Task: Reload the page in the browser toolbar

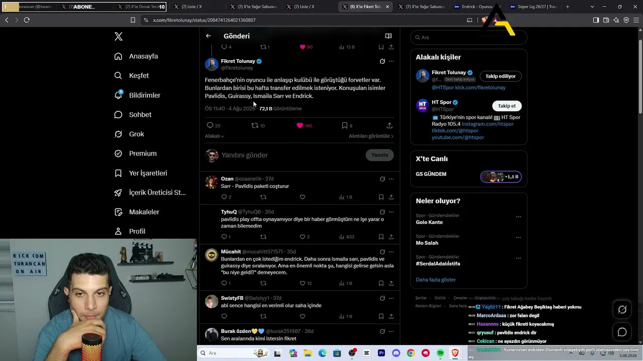Action: point(27,20)
